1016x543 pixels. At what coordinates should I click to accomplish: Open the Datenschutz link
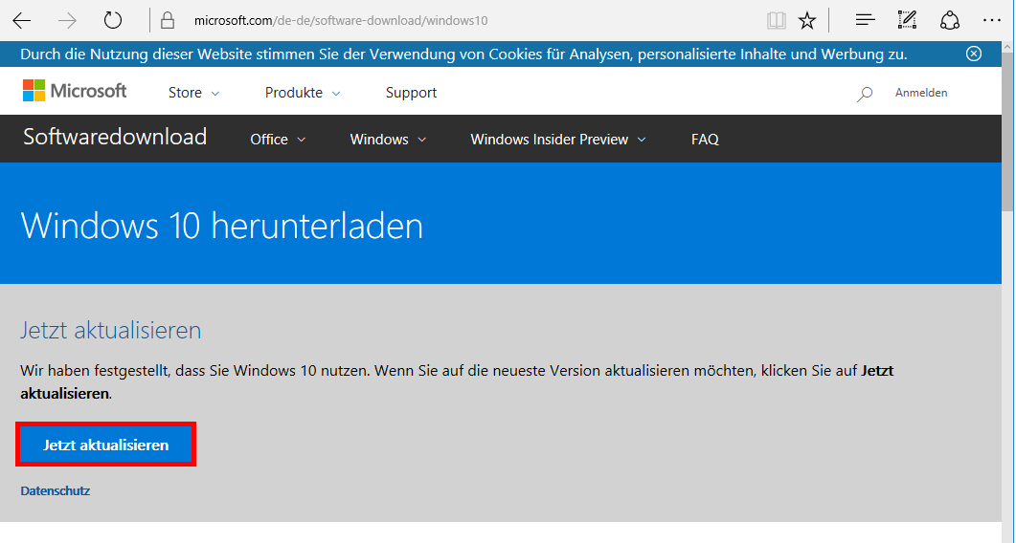click(56, 491)
